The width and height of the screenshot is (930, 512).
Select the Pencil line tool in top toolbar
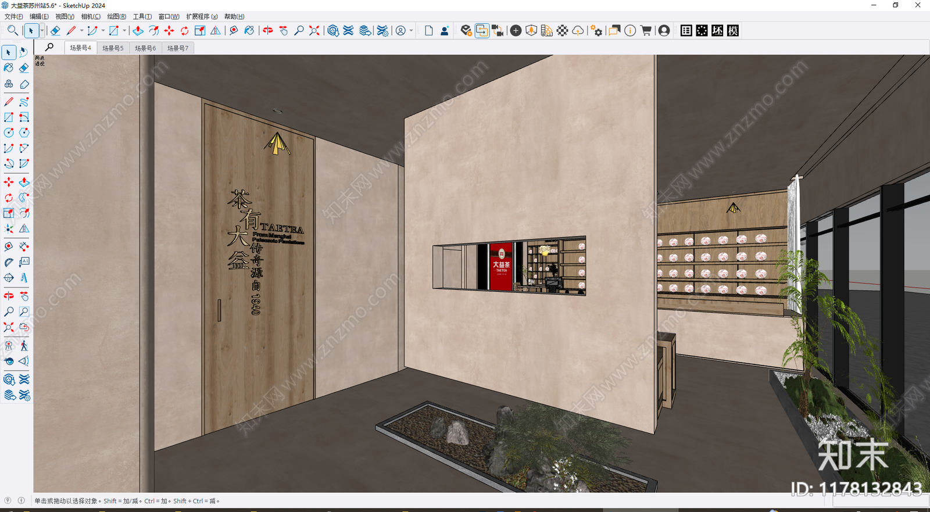point(71,31)
